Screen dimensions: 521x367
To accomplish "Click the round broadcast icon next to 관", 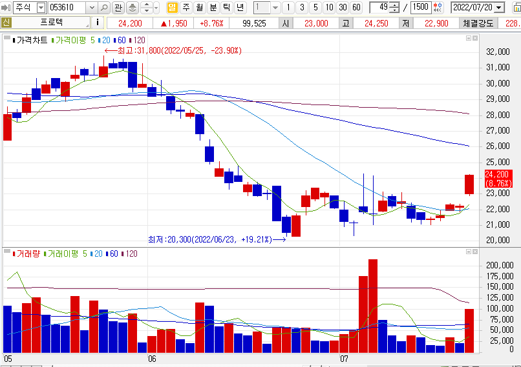I will [133, 7].
